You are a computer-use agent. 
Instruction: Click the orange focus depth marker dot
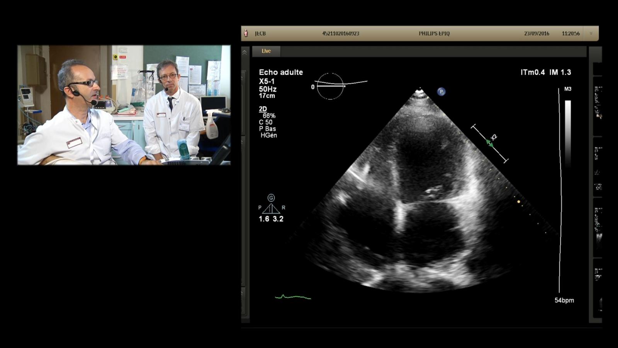(519, 202)
